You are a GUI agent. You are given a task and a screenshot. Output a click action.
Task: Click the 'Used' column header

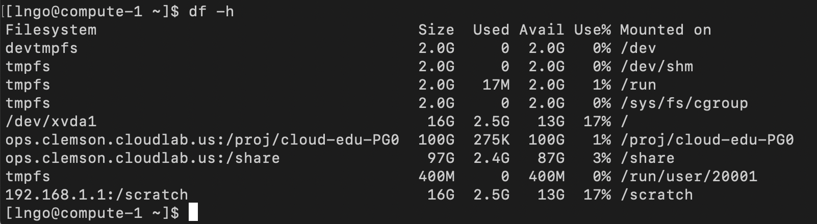tap(491, 30)
